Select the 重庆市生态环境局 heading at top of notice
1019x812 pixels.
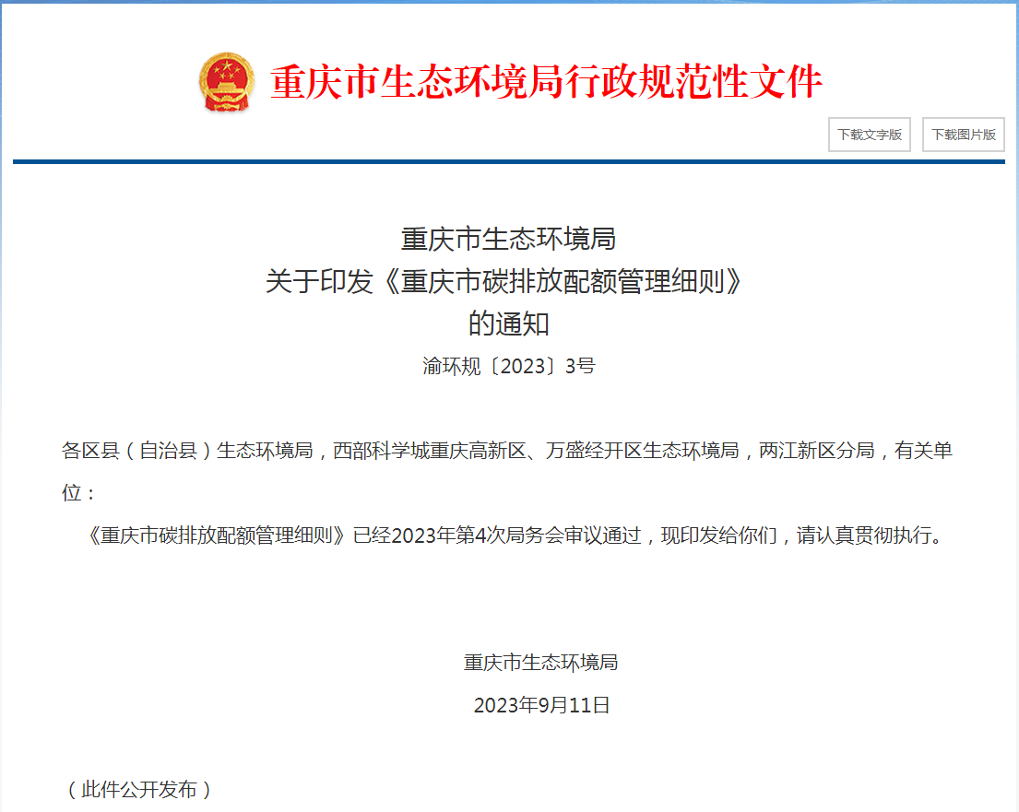click(x=508, y=240)
